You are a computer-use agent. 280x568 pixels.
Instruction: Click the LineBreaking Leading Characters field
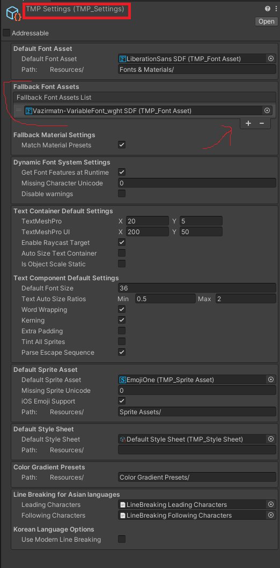pos(193,505)
